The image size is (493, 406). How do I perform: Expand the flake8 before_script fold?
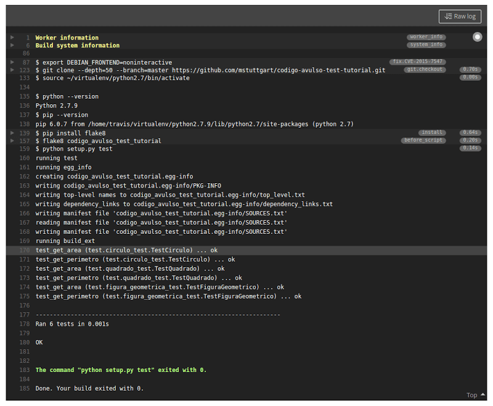13,140
